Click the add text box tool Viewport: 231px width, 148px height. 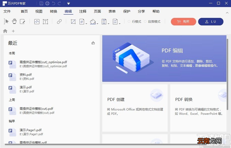click(x=45, y=22)
